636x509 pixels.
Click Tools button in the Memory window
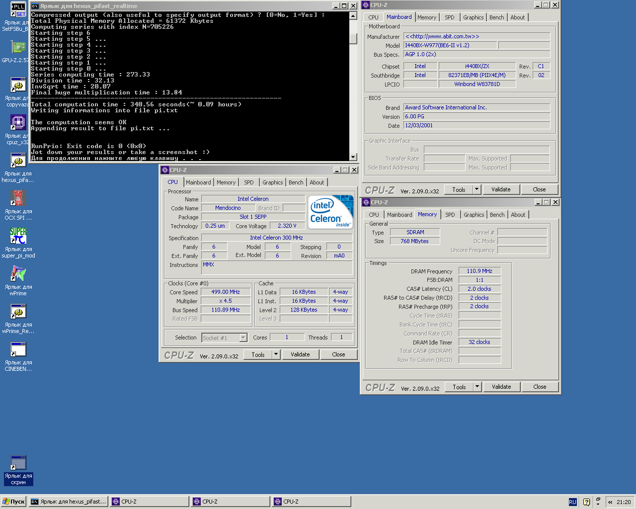tap(460, 387)
